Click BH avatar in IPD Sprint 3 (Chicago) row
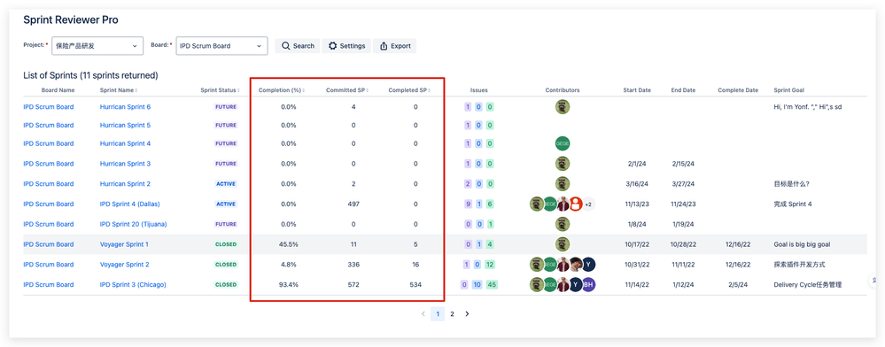885x347 pixels. tap(589, 285)
